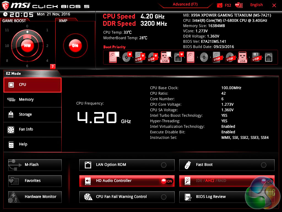Open the Memory section

(x=32, y=99)
